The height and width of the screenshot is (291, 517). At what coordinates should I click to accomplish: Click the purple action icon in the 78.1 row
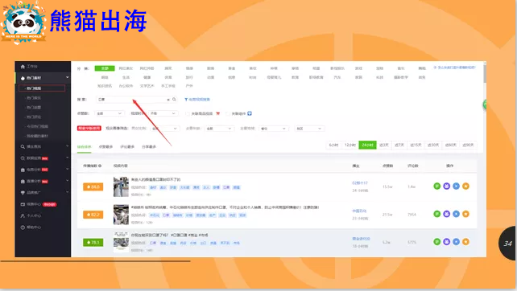point(446,242)
